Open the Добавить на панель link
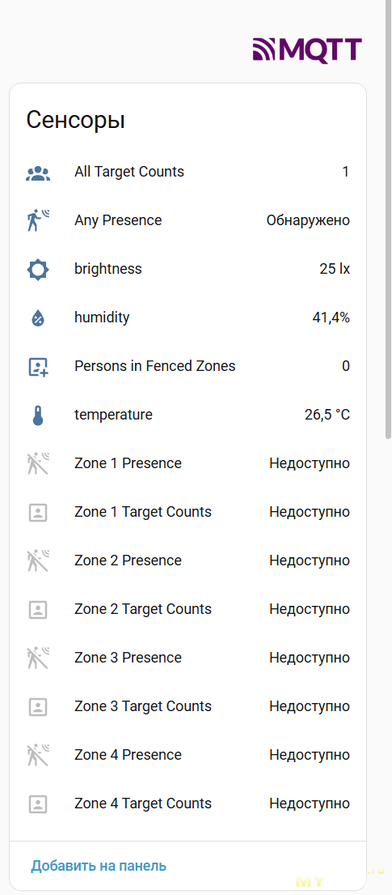Screen dimensions: 392x895 pos(99,865)
